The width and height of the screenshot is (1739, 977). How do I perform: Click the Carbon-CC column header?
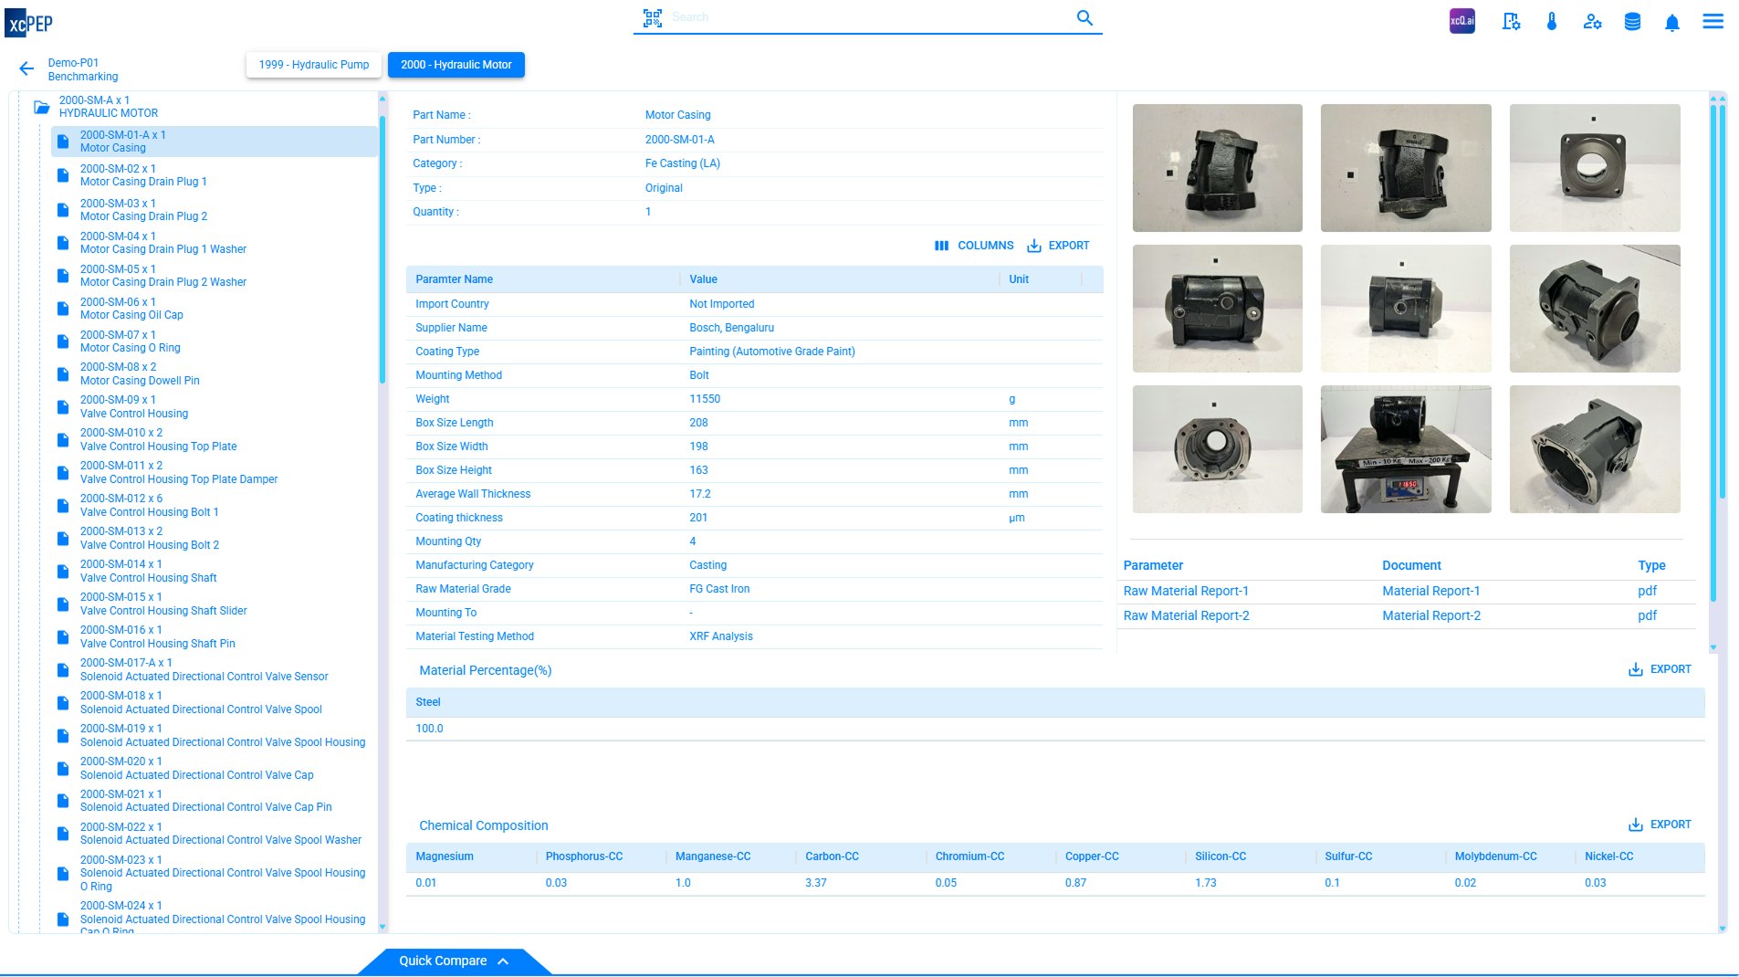point(832,856)
